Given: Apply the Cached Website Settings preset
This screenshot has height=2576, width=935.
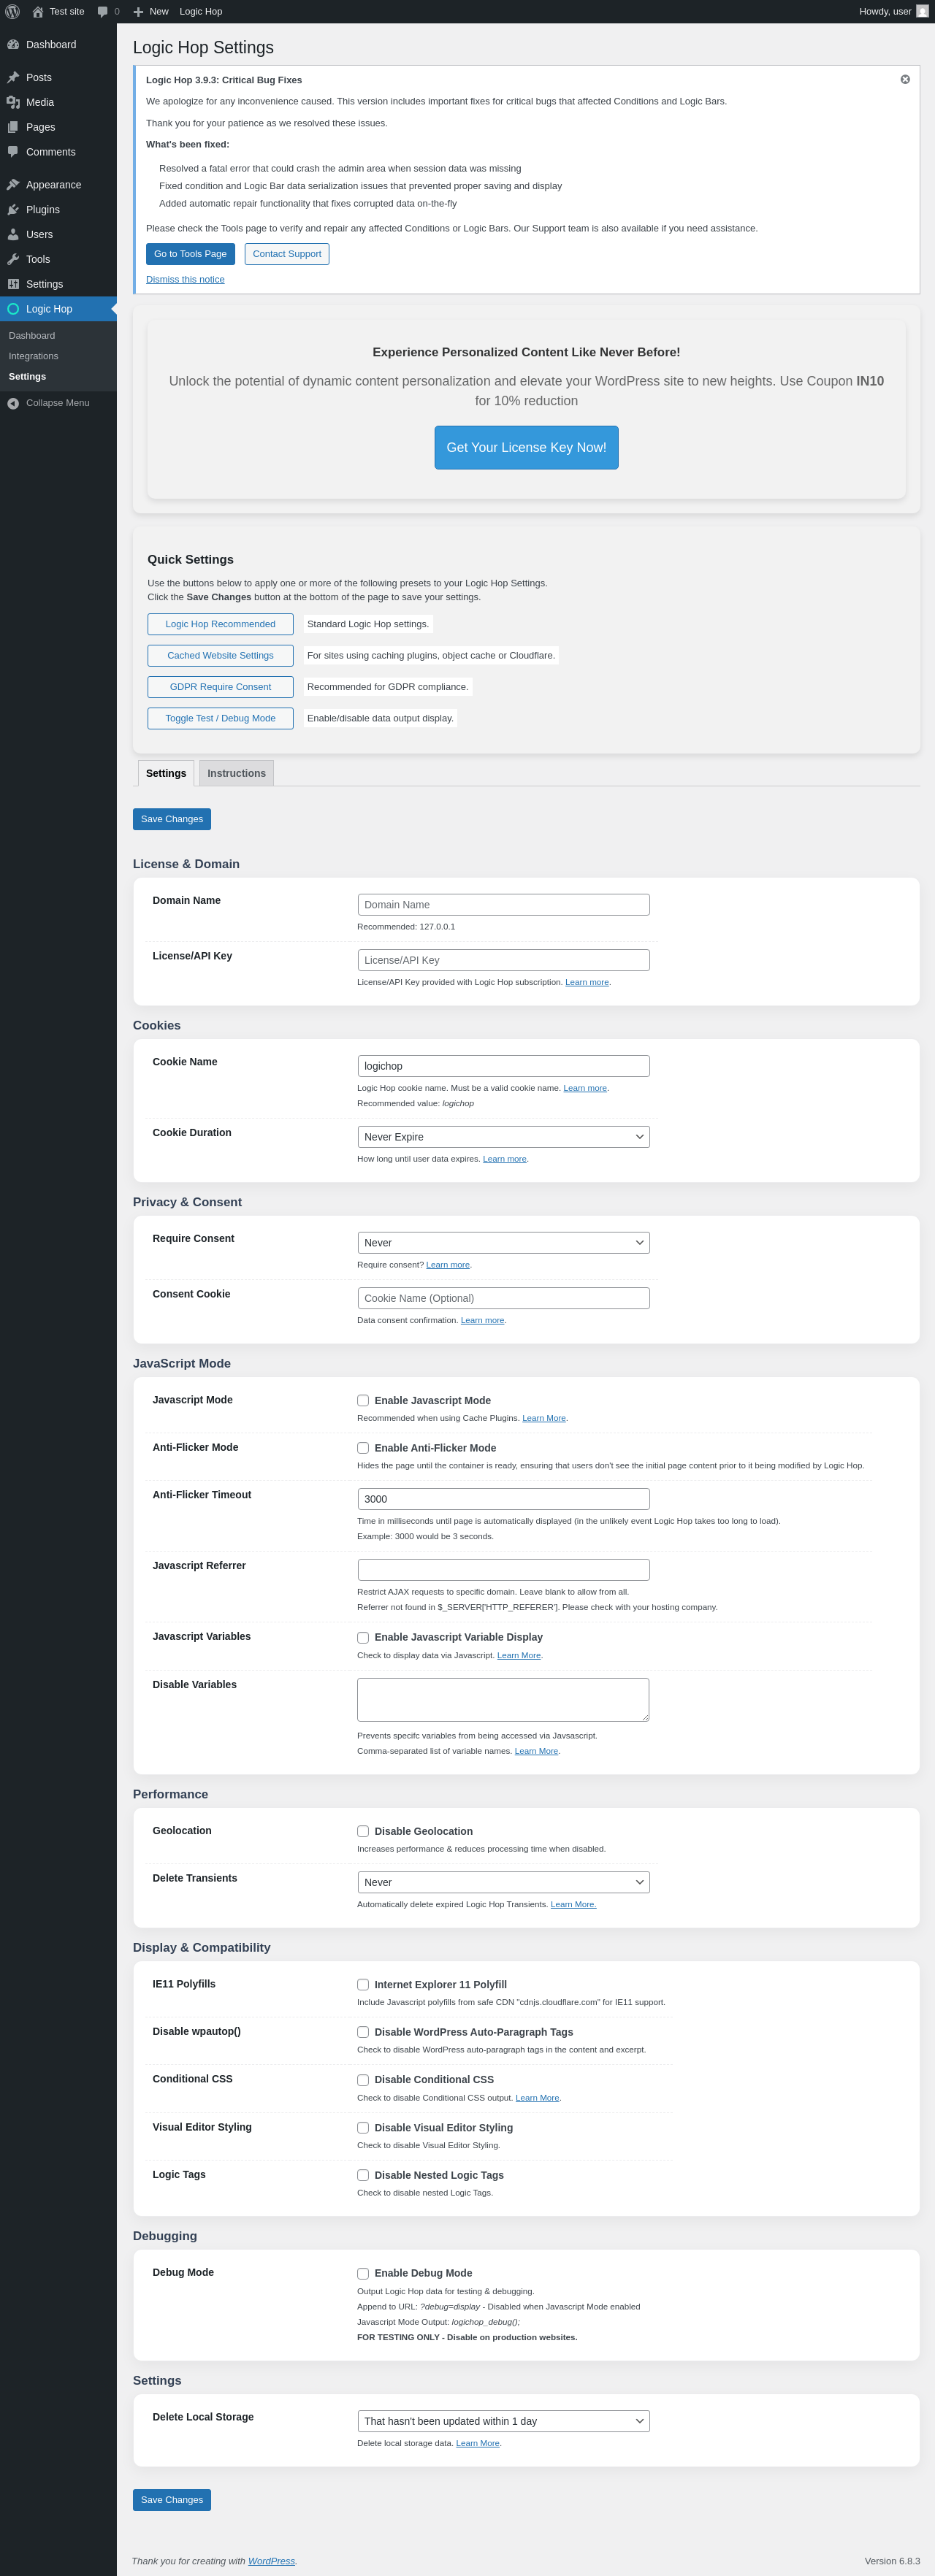Looking at the screenshot, I should point(220,655).
